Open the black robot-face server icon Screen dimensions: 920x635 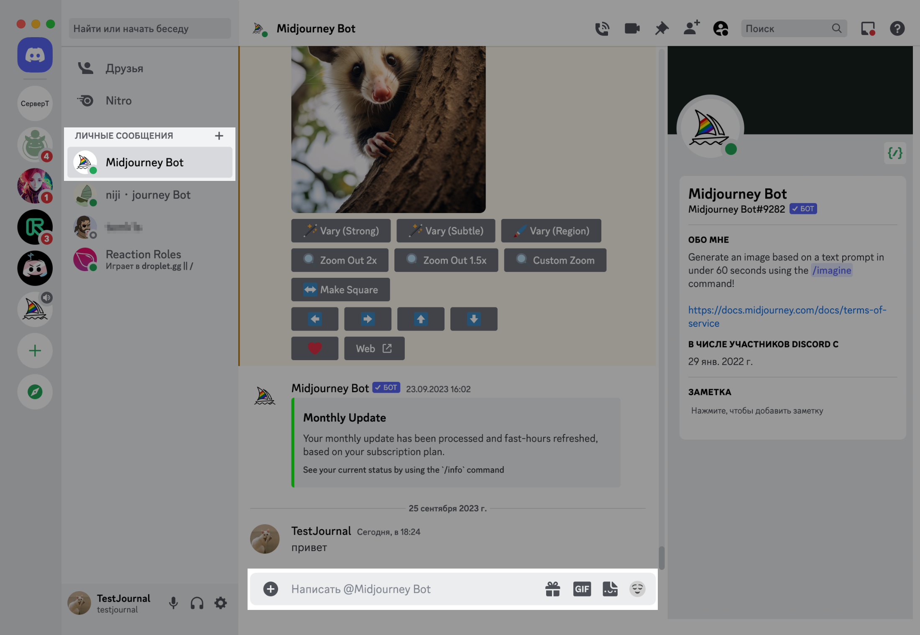35,268
